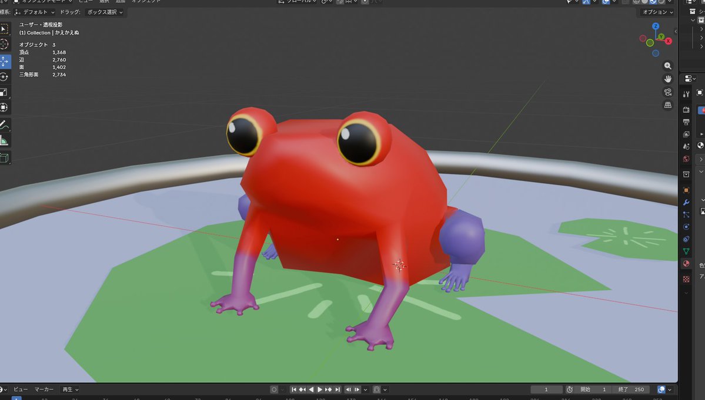705x400 pixels.
Task: Open the View Layer properties tab
Action: coord(686,134)
